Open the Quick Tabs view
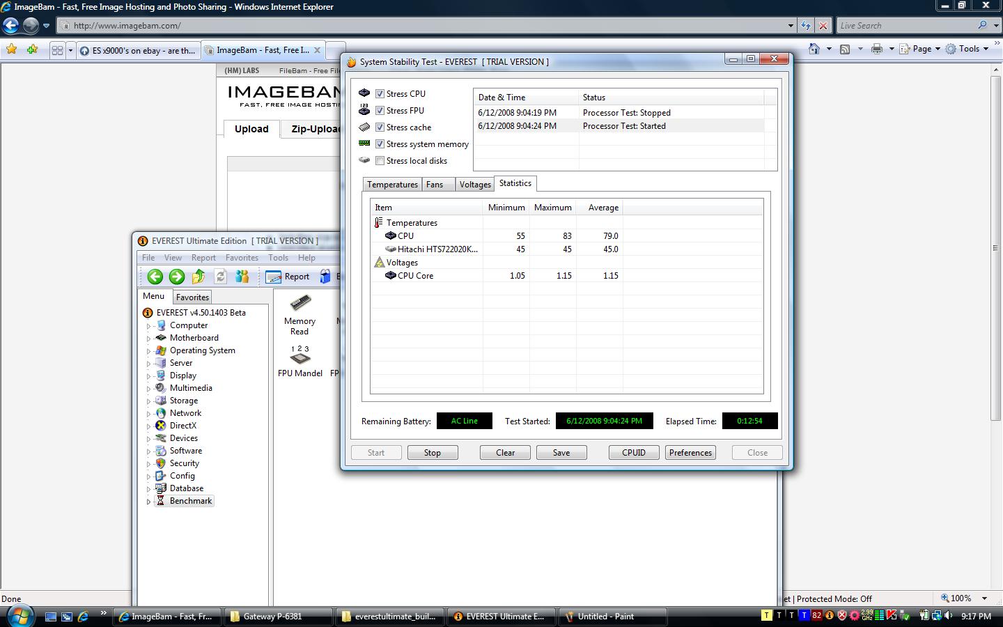Viewport: 1003px width, 627px height. click(58, 50)
